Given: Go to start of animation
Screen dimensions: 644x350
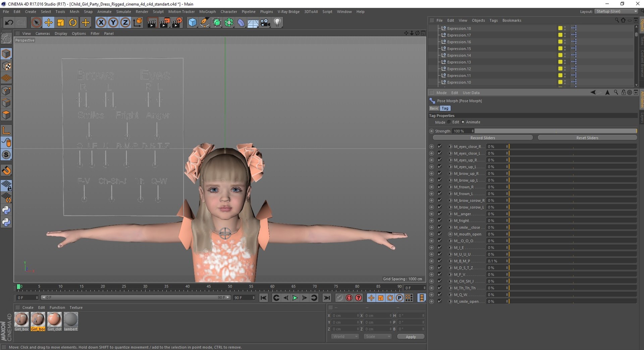Looking at the screenshot, I should [264, 298].
